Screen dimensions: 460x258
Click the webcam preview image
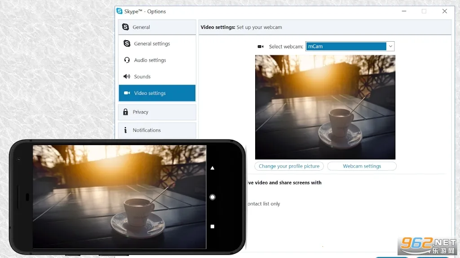pos(325,107)
